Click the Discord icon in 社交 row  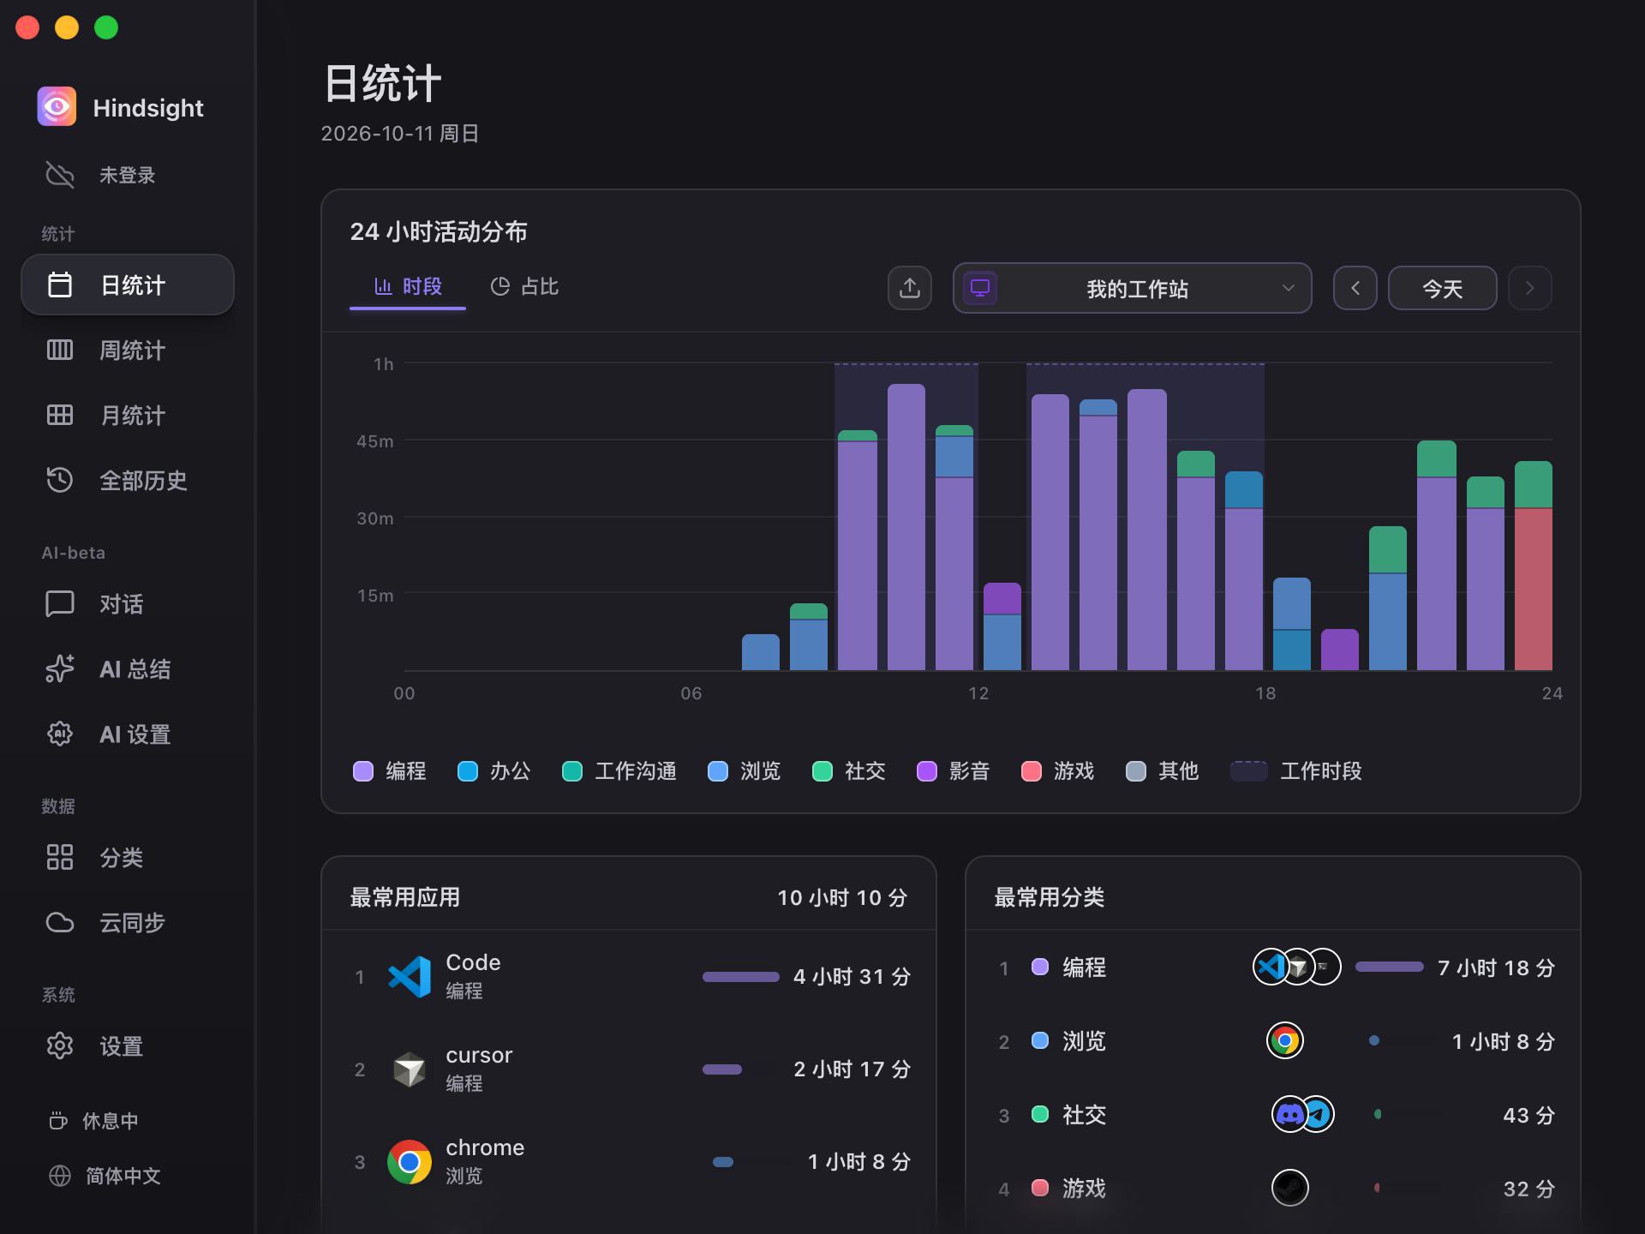pyautogui.click(x=1290, y=1115)
